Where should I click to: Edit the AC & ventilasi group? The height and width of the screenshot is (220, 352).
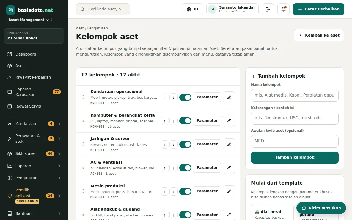coord(229,168)
